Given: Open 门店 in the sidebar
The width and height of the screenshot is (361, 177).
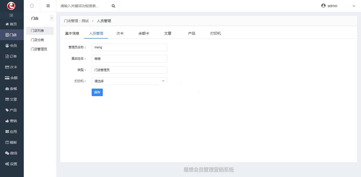Looking at the screenshot, I should [x=12, y=35].
